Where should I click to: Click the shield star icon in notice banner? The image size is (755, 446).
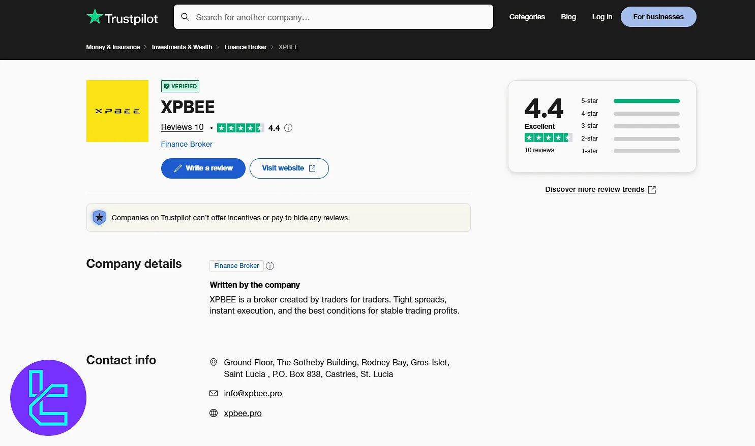(x=99, y=218)
